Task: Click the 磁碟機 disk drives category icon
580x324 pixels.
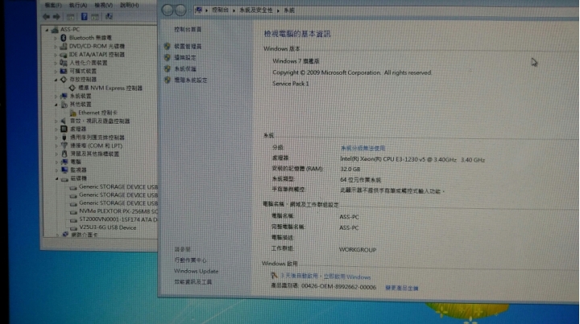Action: [64, 178]
